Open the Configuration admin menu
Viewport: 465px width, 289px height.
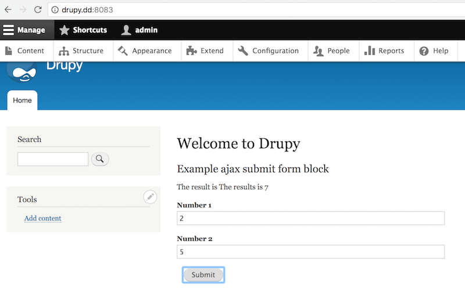point(269,51)
